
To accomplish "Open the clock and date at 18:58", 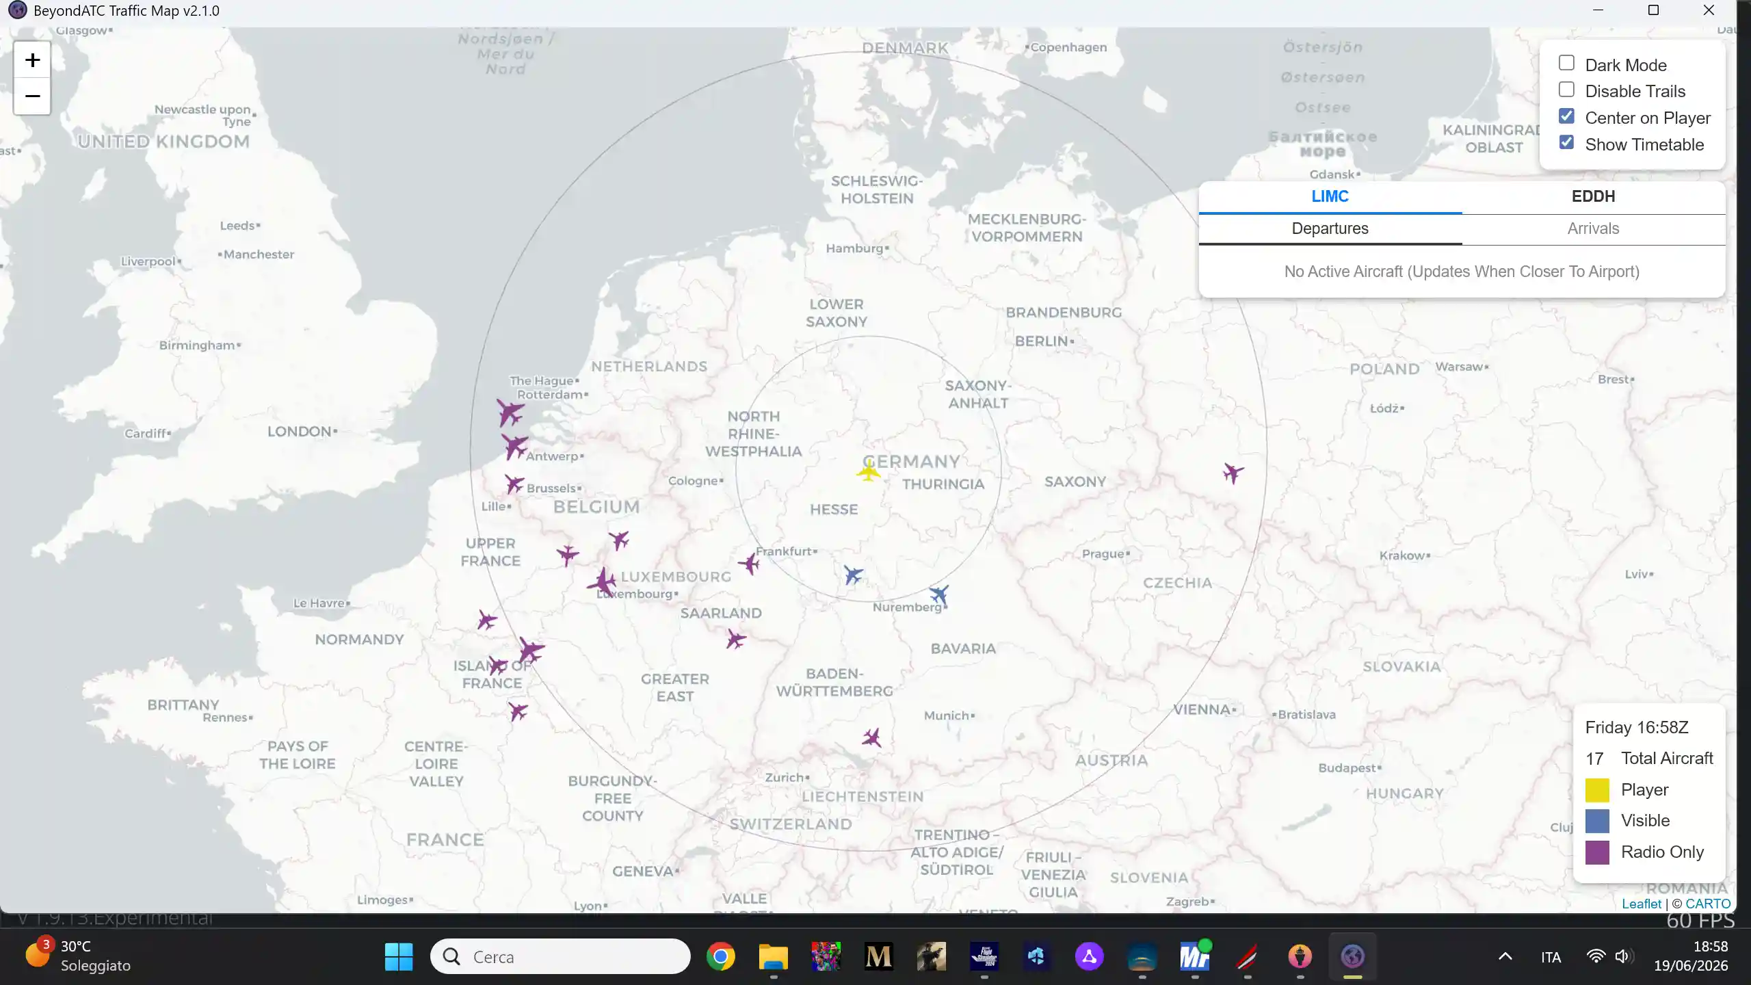I will [1691, 956].
